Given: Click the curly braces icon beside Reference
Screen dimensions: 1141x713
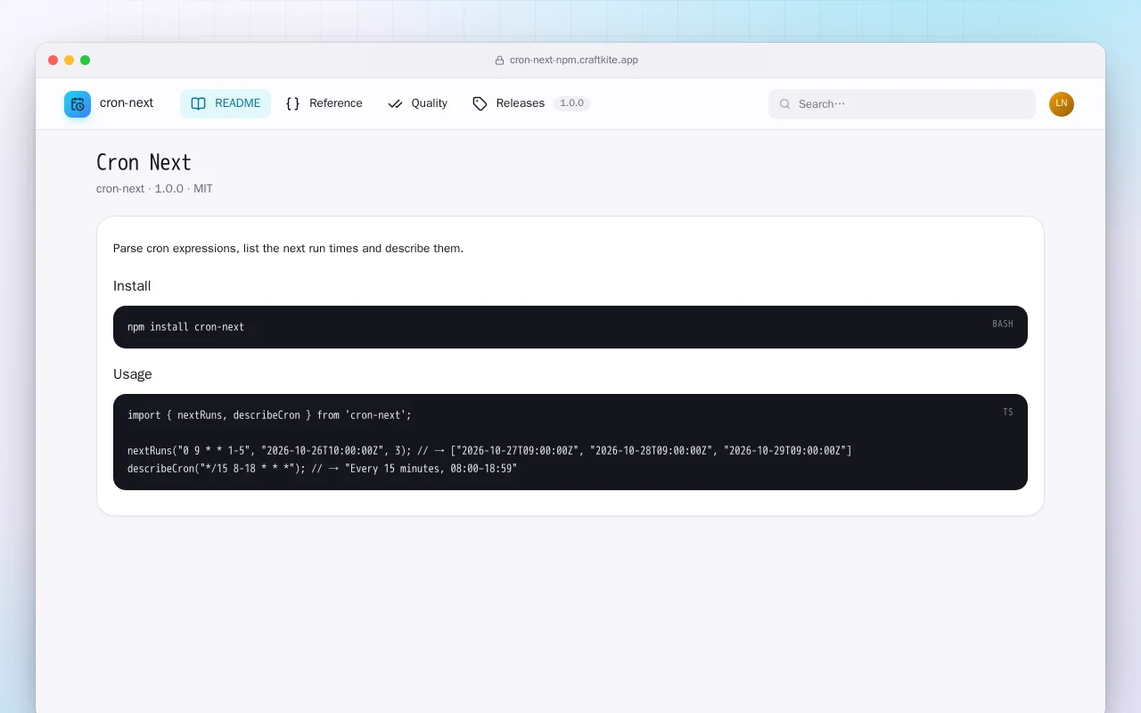Looking at the screenshot, I should tap(292, 103).
